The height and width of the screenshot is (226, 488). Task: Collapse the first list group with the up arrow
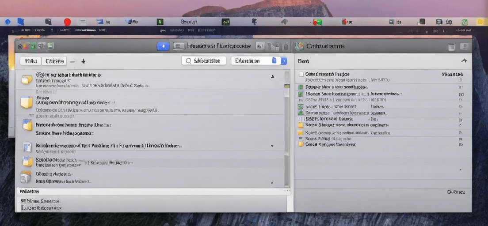tap(273, 76)
